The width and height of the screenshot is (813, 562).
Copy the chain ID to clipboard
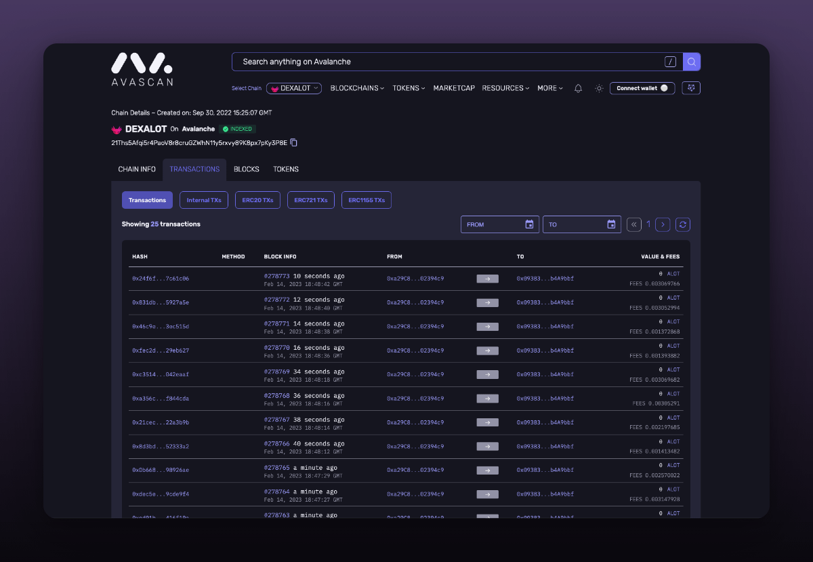(x=294, y=142)
